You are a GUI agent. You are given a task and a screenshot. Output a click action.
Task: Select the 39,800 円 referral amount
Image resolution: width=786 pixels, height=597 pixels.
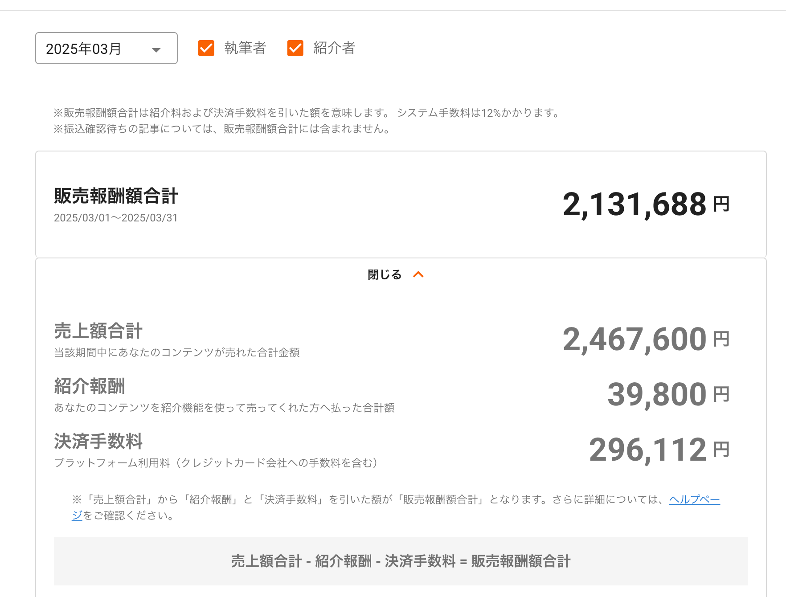(668, 395)
